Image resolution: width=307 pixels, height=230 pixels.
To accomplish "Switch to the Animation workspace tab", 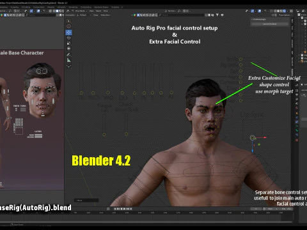I will click(61, 7).
